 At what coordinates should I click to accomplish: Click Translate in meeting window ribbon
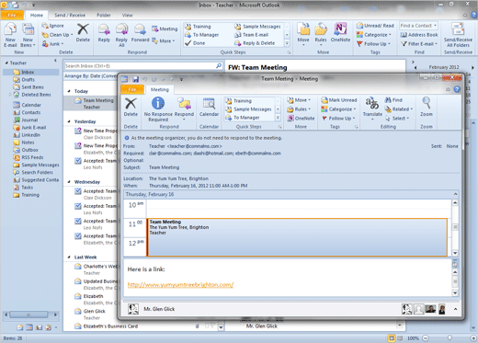tap(372, 109)
